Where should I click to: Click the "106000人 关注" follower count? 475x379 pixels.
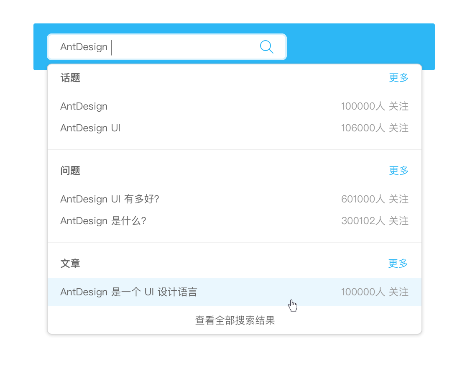(375, 128)
